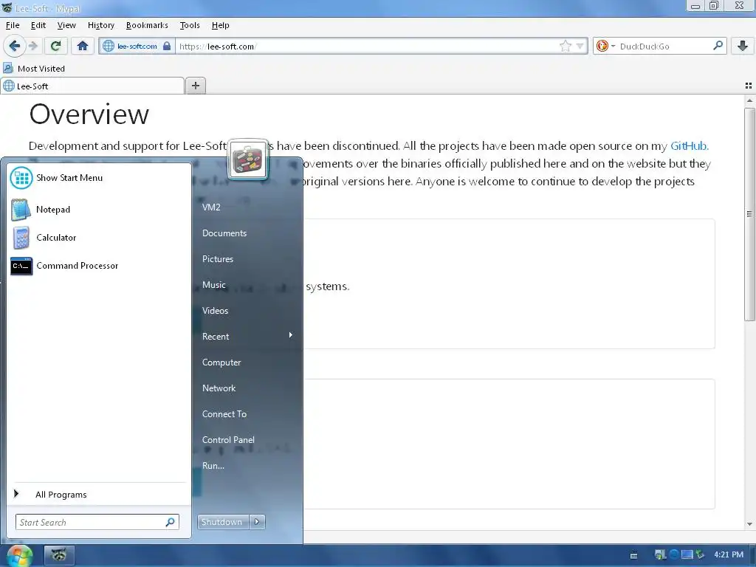Click the browser Back arrow button
The width and height of the screenshot is (756, 567).
click(x=14, y=46)
